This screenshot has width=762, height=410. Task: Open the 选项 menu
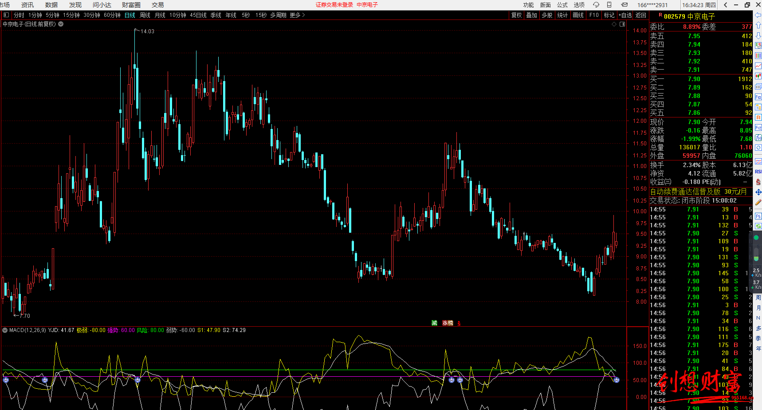pos(579,5)
